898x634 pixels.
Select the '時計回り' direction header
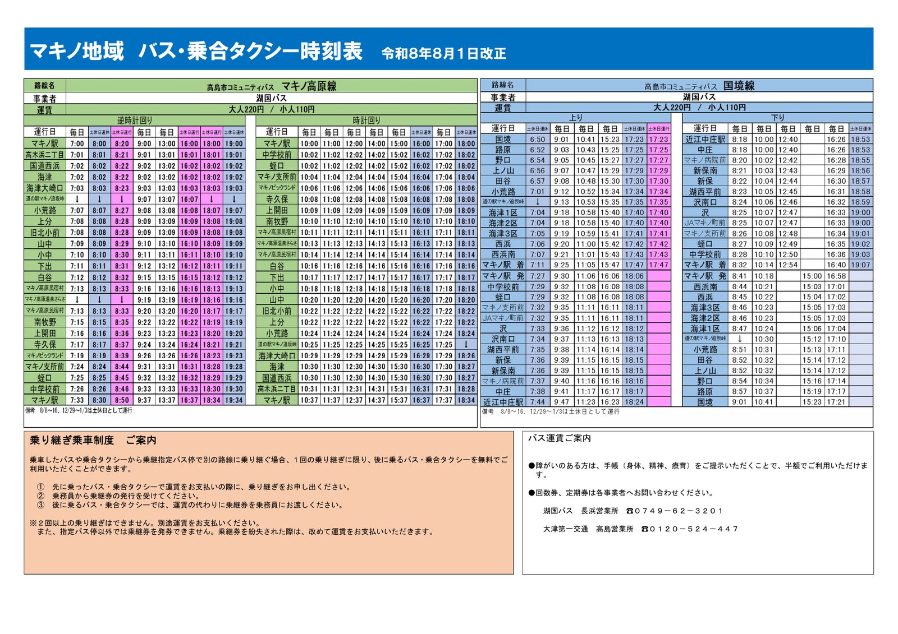click(x=366, y=121)
